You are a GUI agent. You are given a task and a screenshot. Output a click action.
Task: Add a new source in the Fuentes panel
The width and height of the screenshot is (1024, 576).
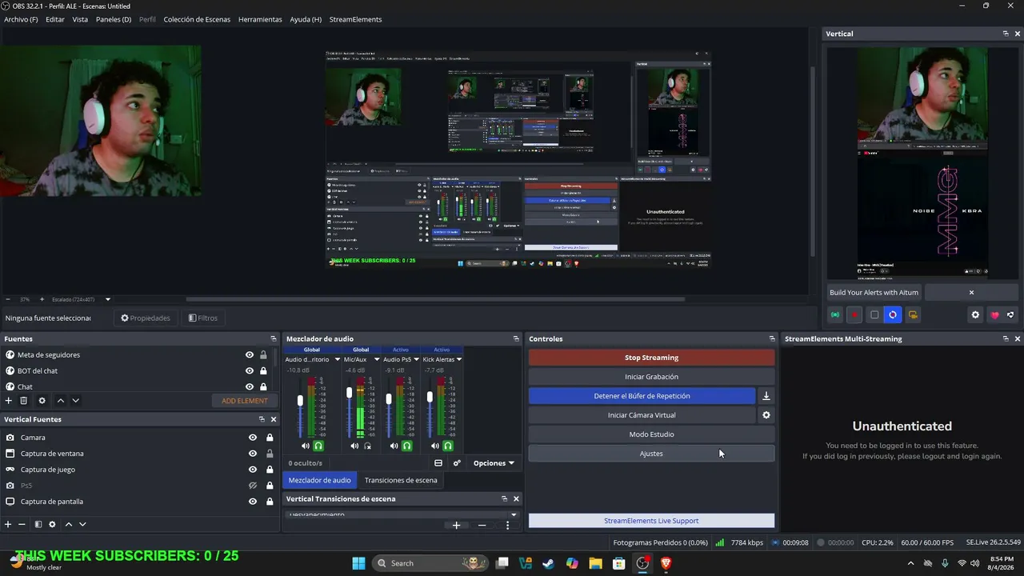point(9,400)
